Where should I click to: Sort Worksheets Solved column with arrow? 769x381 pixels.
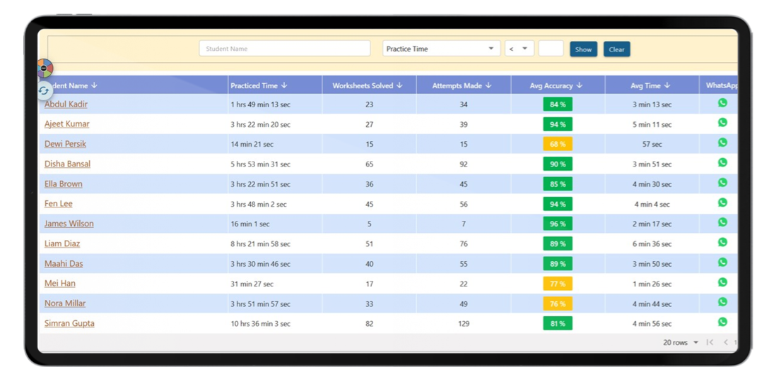tap(399, 85)
